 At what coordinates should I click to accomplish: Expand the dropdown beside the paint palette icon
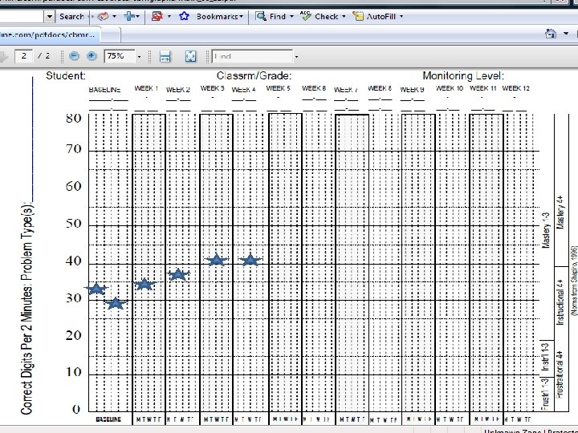(114, 17)
